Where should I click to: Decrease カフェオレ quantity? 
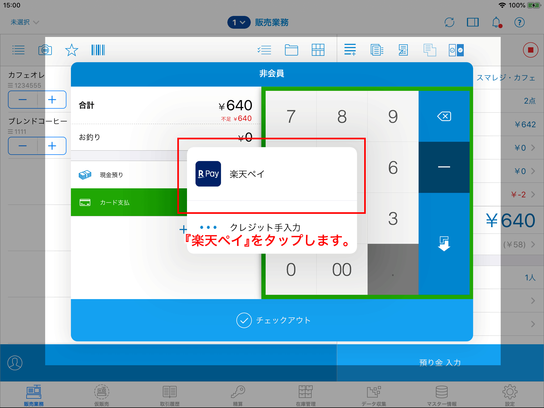tap(23, 100)
